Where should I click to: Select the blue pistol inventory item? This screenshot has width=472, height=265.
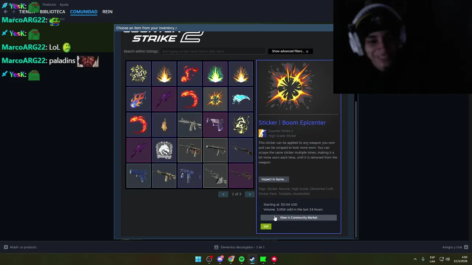(139, 176)
